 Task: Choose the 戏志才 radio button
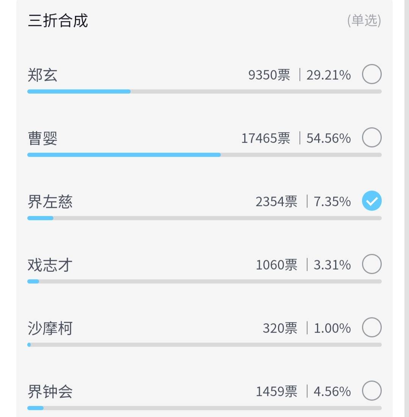tap(372, 264)
